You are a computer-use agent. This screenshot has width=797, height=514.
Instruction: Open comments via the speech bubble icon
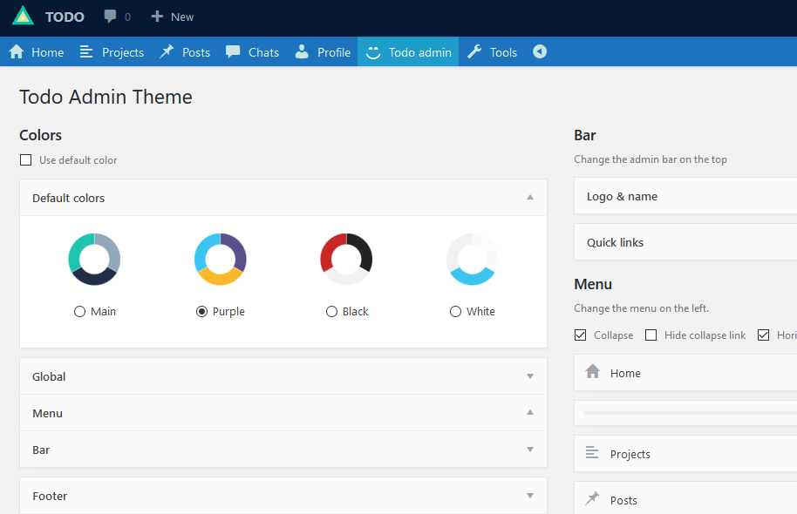click(110, 17)
